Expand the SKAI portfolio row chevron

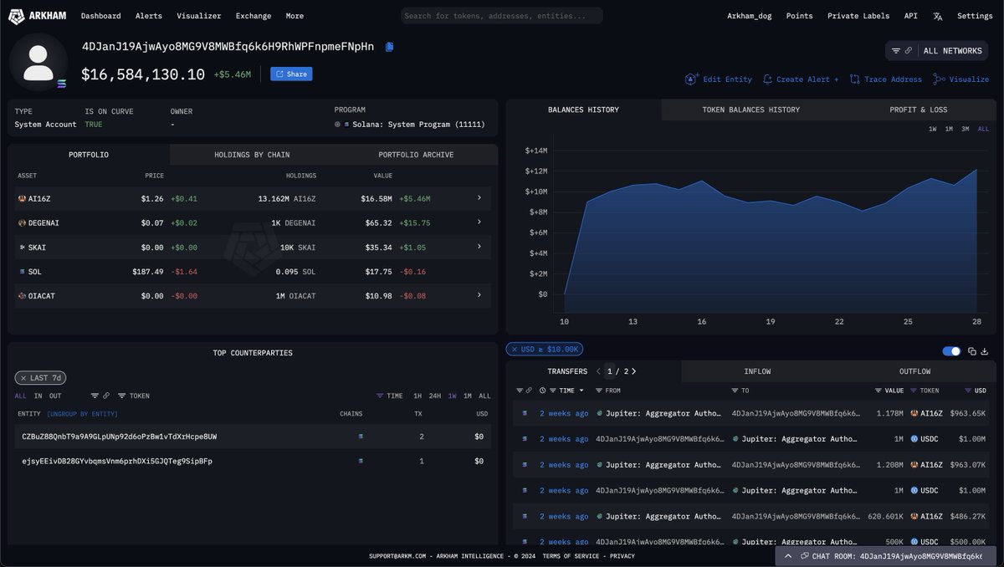tap(479, 247)
